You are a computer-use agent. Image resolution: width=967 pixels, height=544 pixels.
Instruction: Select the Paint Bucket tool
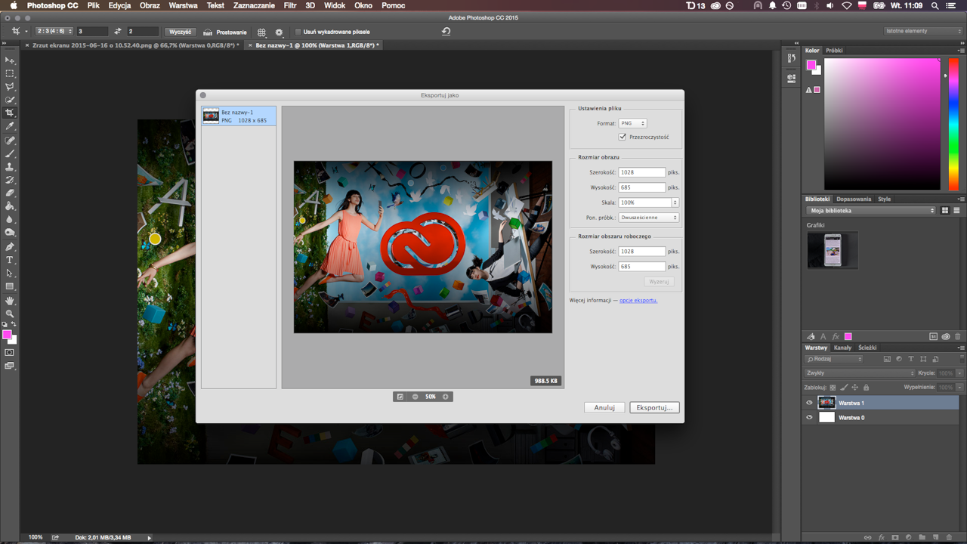[x=10, y=206]
